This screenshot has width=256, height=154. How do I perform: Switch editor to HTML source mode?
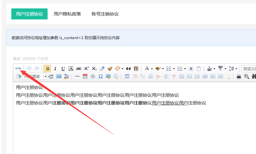[x=18, y=69]
